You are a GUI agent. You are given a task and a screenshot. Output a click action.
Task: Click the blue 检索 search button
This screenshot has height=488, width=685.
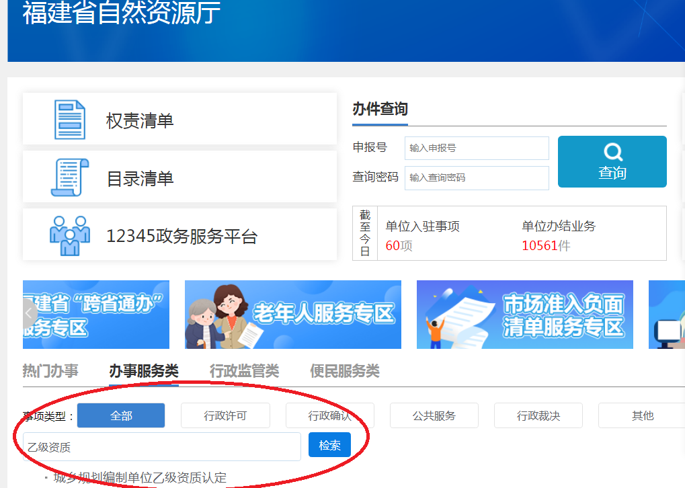[329, 445]
